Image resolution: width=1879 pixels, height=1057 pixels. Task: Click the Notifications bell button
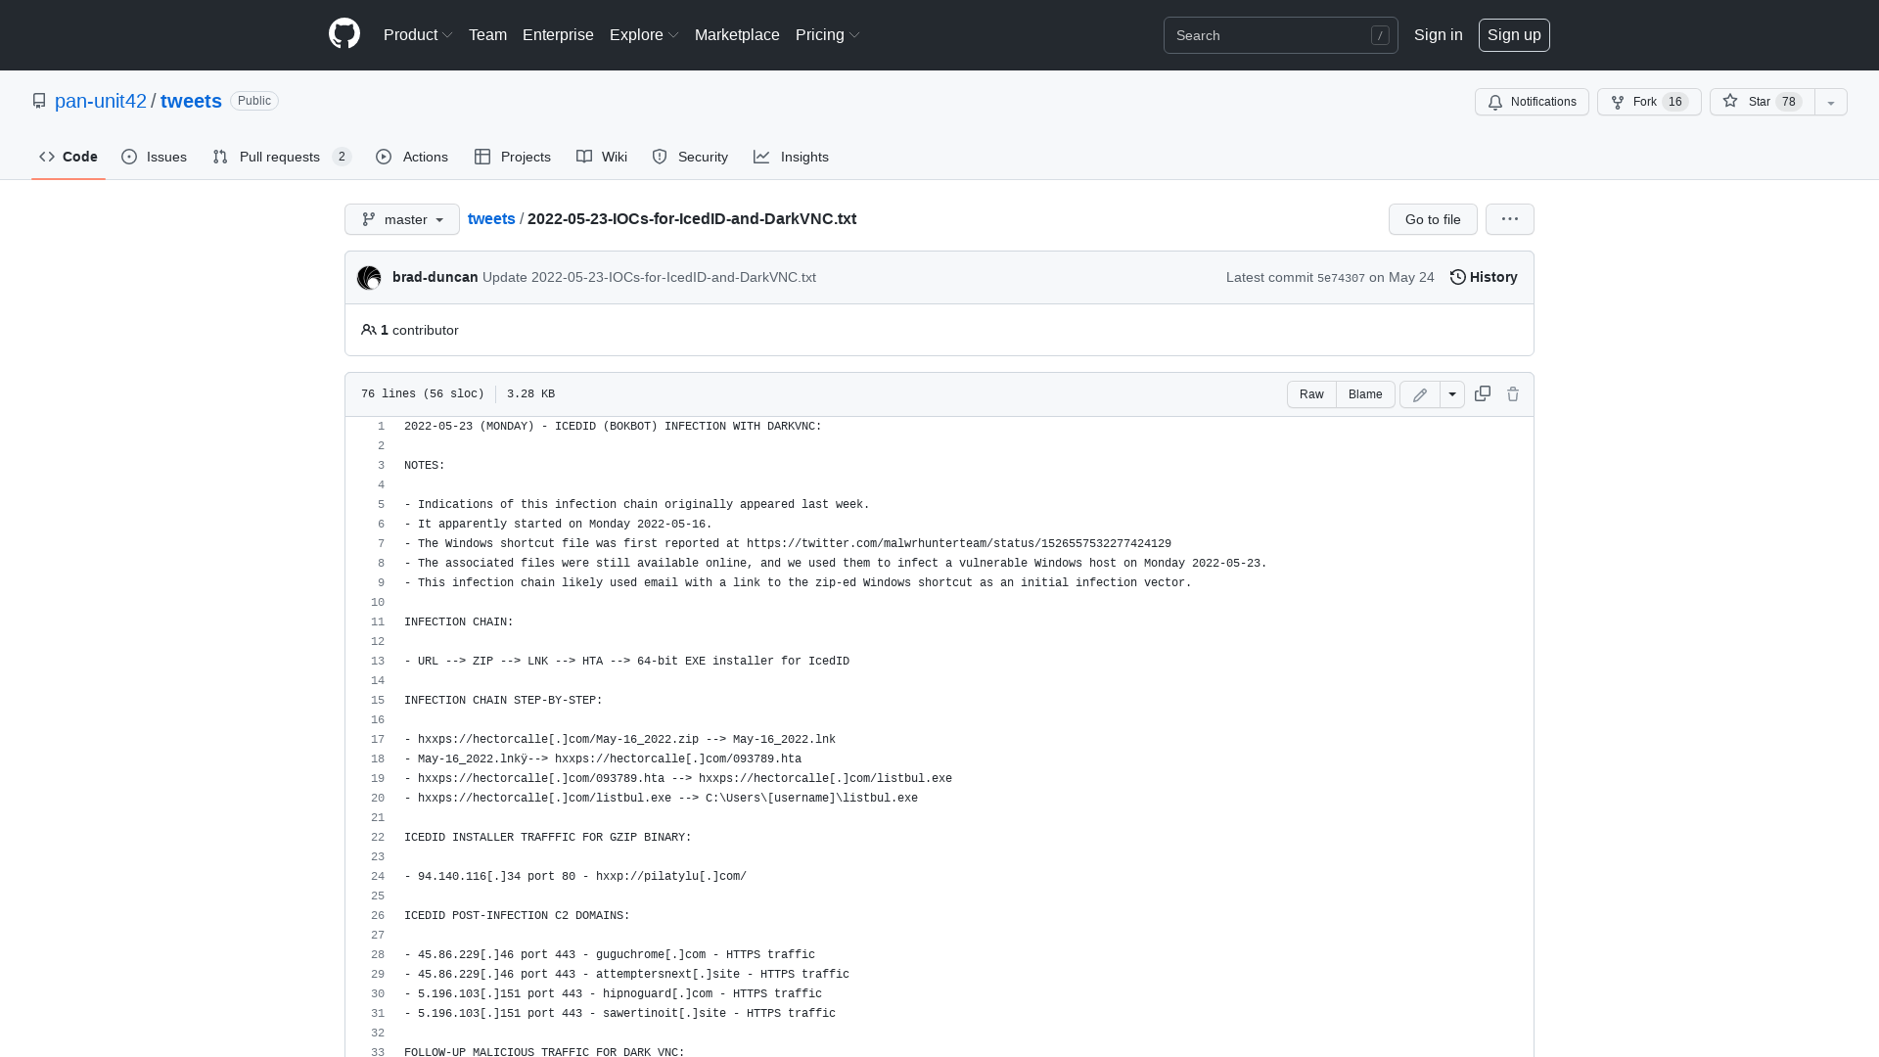point(1532,102)
